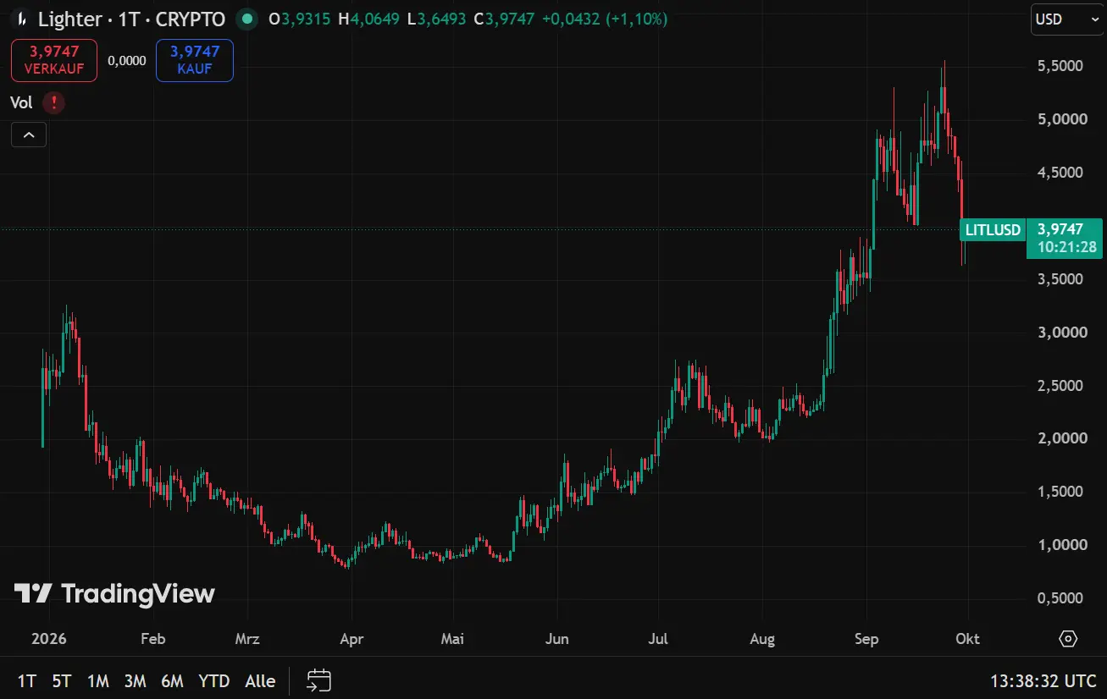Click the 3,0000 price axis label
Image resolution: width=1107 pixels, height=699 pixels.
(1062, 333)
